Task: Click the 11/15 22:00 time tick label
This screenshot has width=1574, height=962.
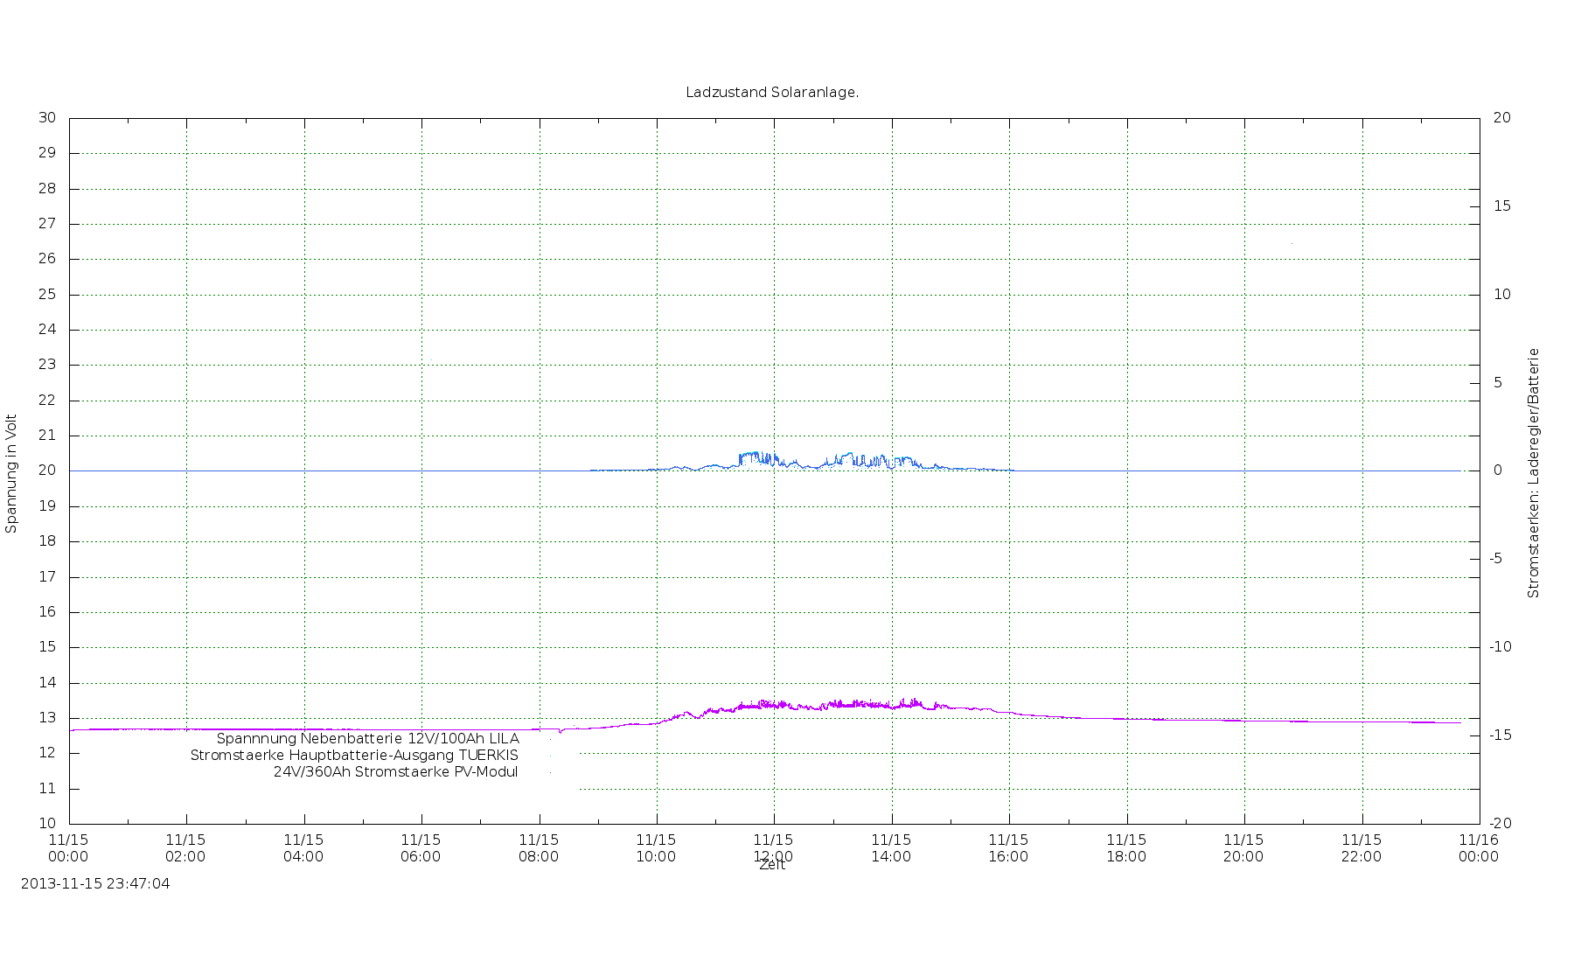Action: click(1362, 848)
